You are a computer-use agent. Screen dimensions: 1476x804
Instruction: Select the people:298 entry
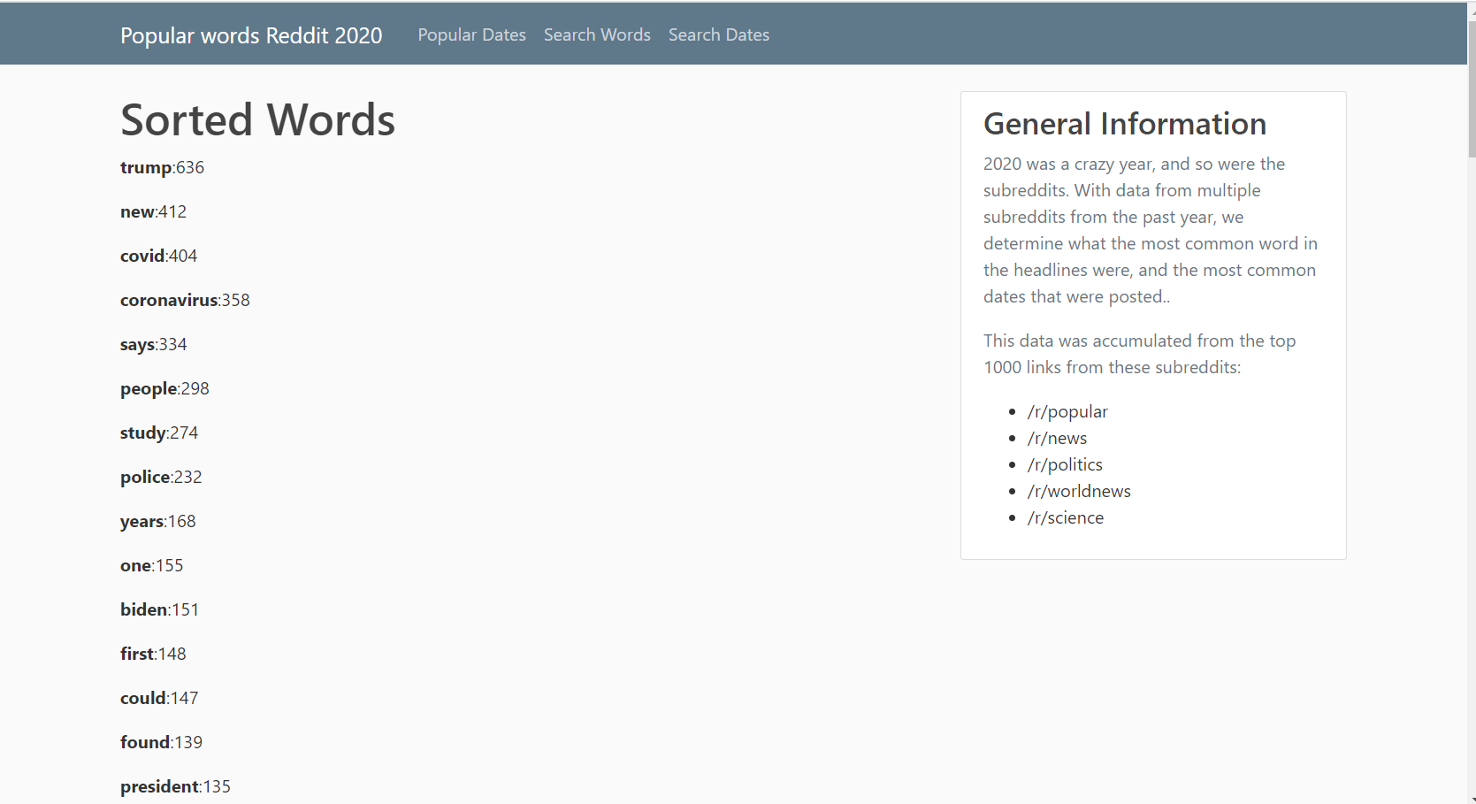click(x=164, y=388)
